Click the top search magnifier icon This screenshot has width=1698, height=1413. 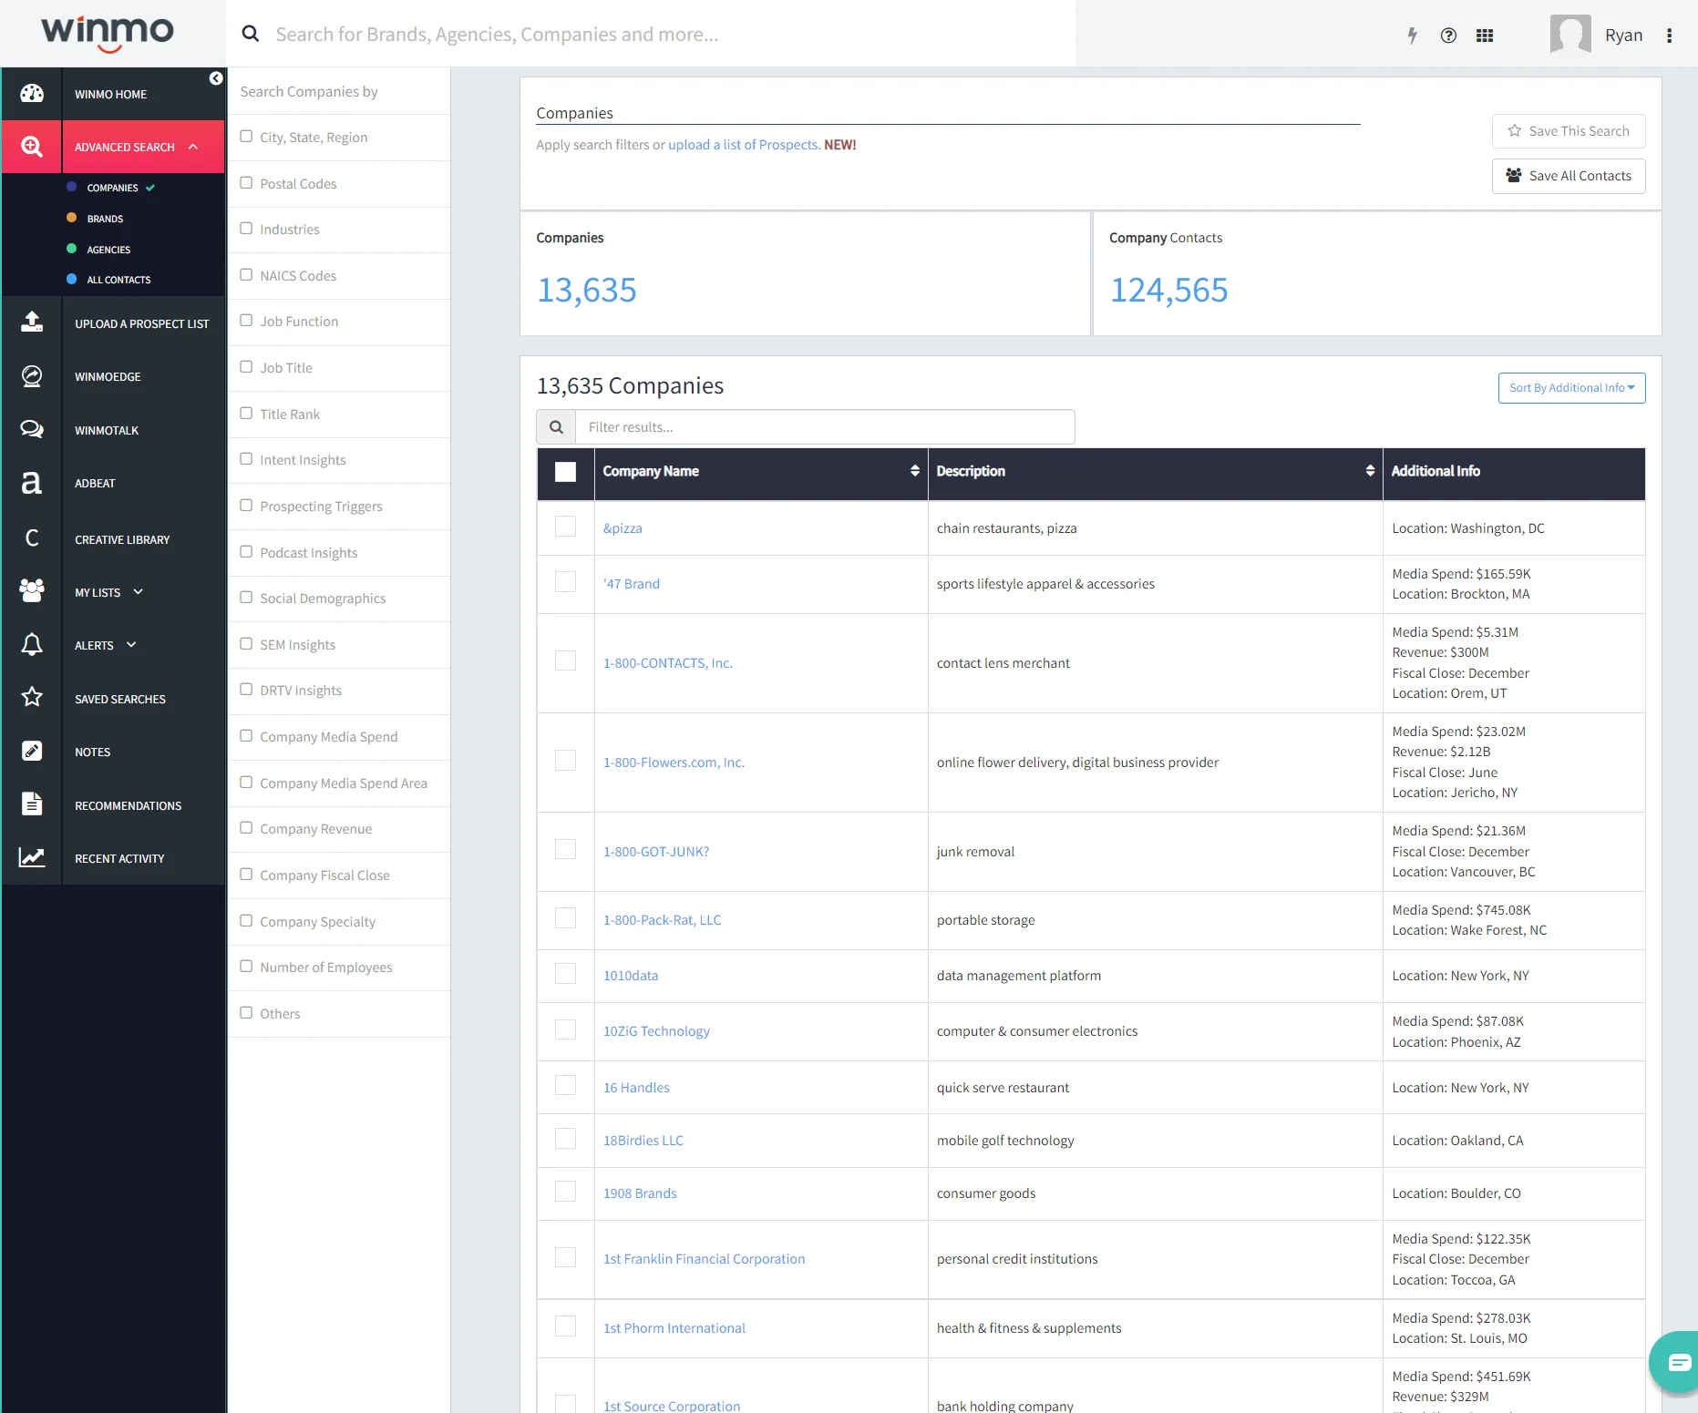coord(251,35)
